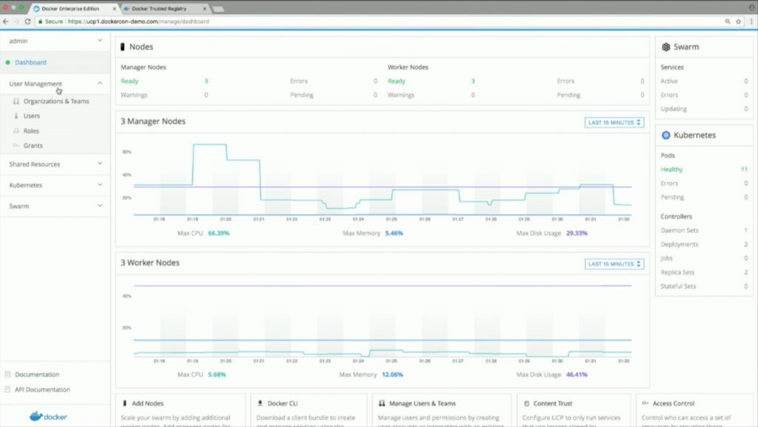
Task: Click the Add Nodes card title
Action: 147,403
